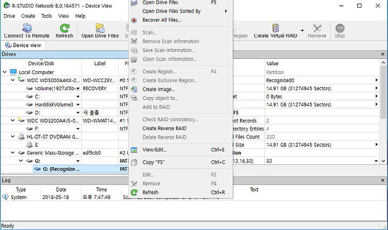Viewport: 388px width, 230px height.
Task: Select the Device view tab
Action: point(23,45)
